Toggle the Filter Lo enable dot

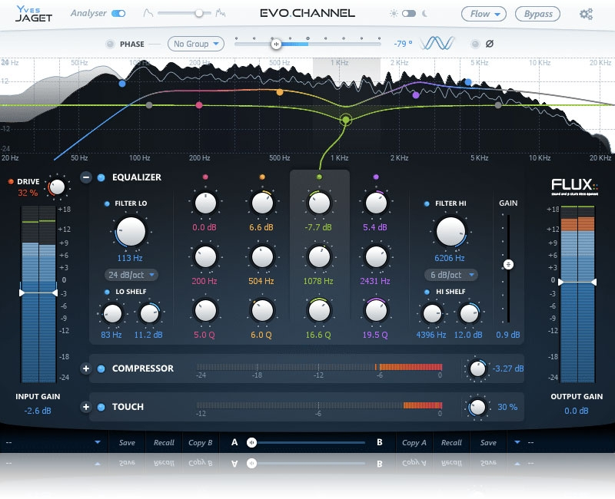[x=107, y=203]
